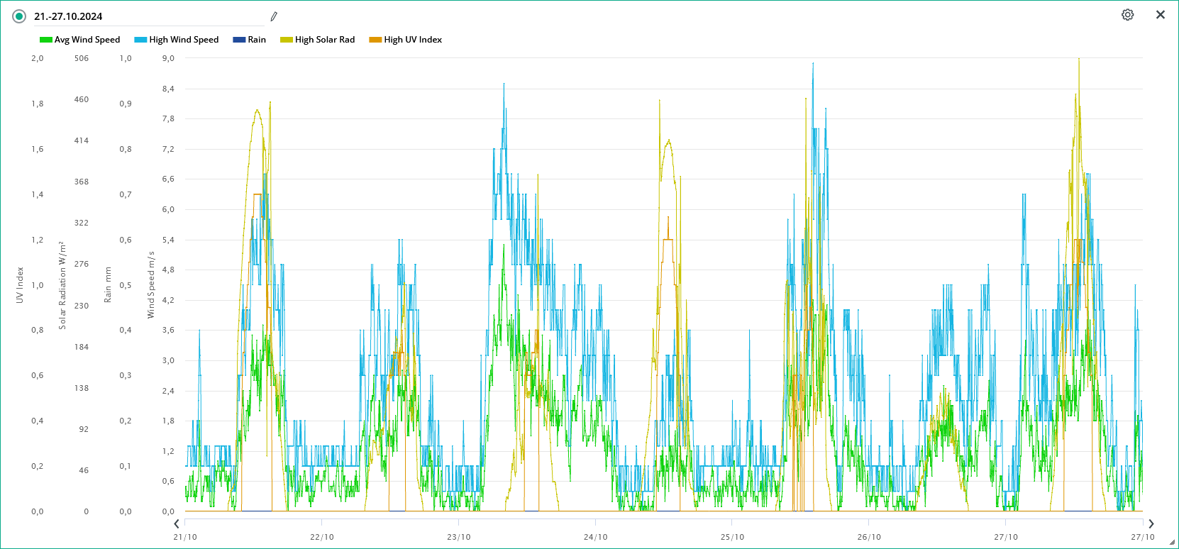Click light blue High Wind Speed swatch

click(x=140, y=40)
